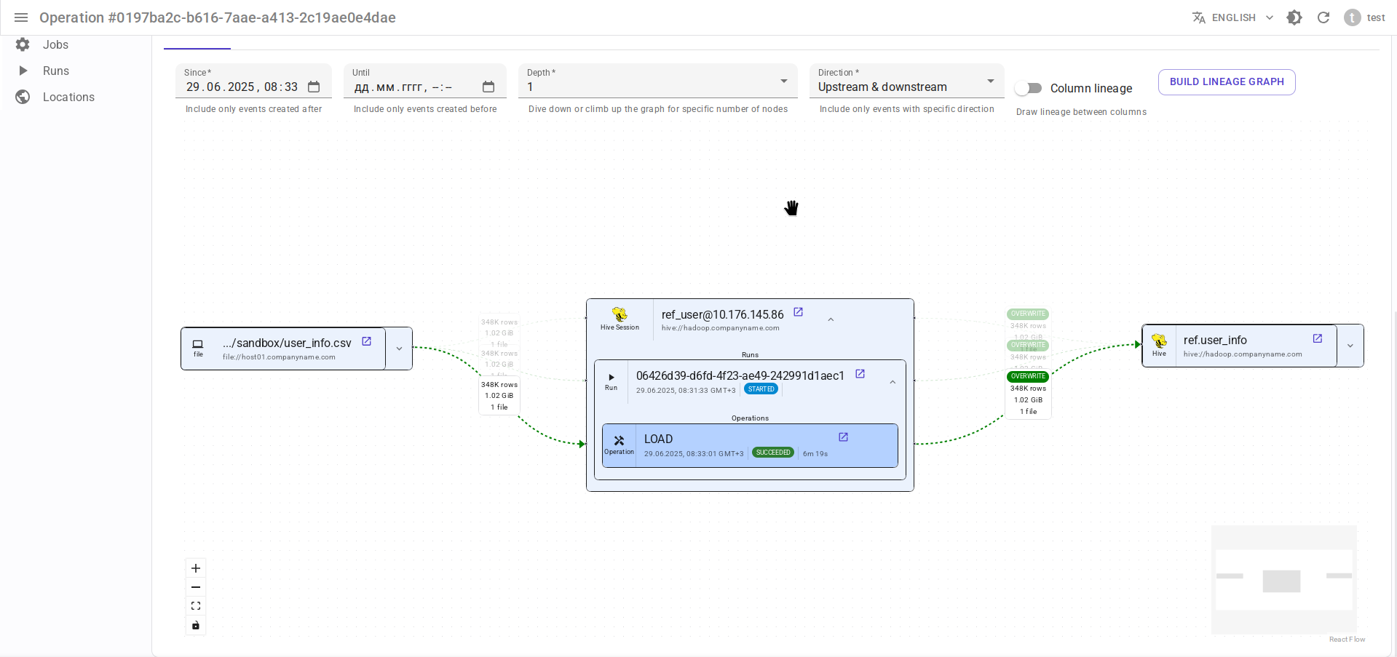Toggle the dark/light theme icon
1397x657 pixels.
[x=1294, y=17]
